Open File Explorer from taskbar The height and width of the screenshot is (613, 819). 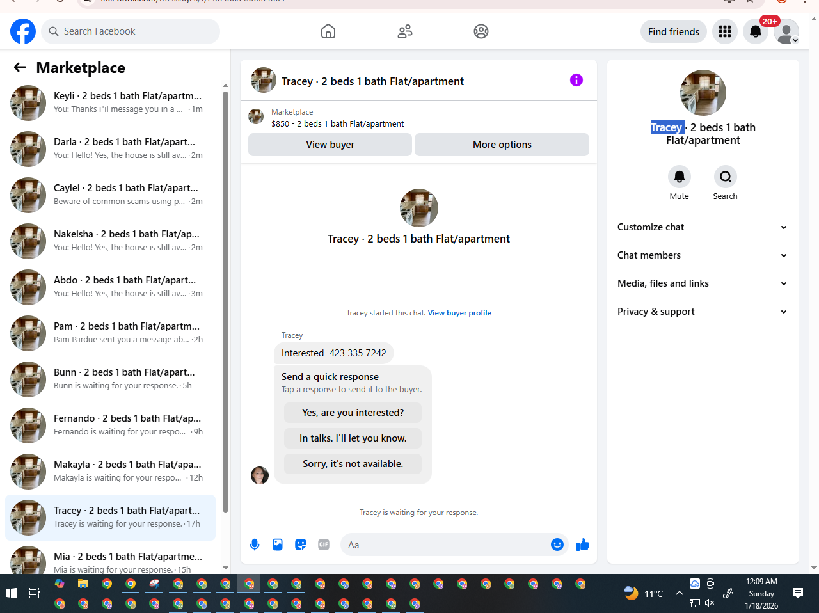(83, 584)
